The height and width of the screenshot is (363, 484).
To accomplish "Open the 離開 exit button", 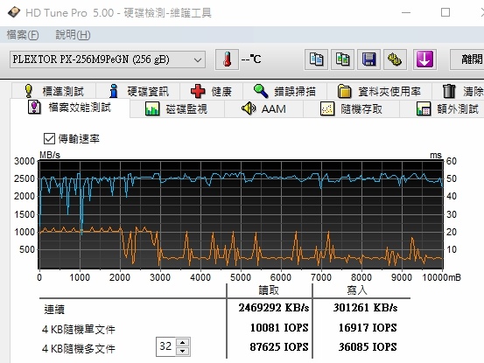I will [467, 59].
